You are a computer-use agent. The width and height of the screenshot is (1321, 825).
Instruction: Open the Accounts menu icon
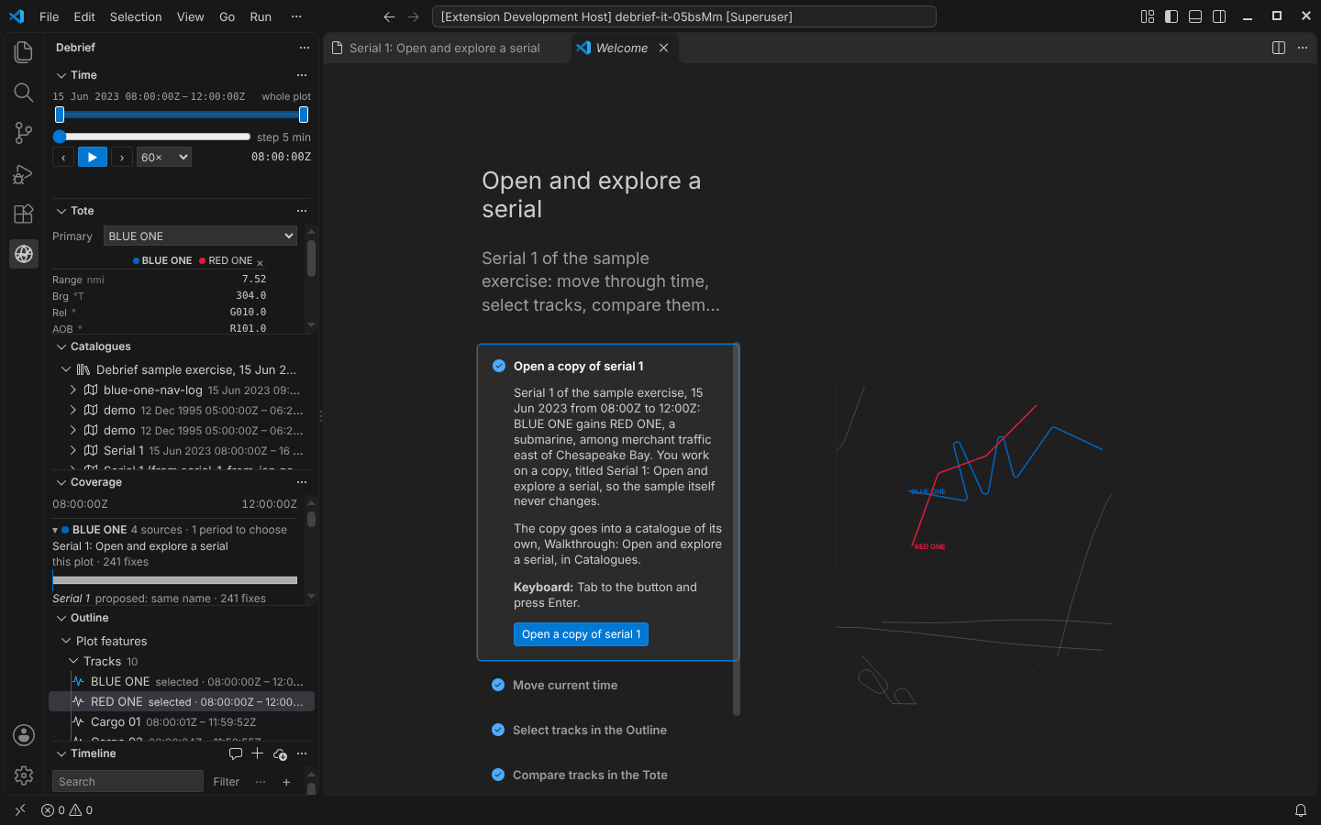click(x=24, y=735)
